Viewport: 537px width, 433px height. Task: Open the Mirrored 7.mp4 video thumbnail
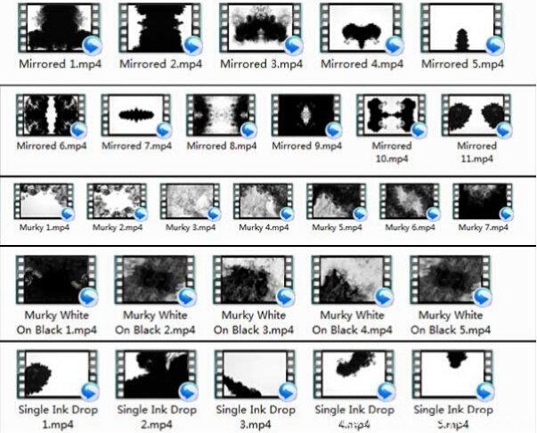point(134,115)
